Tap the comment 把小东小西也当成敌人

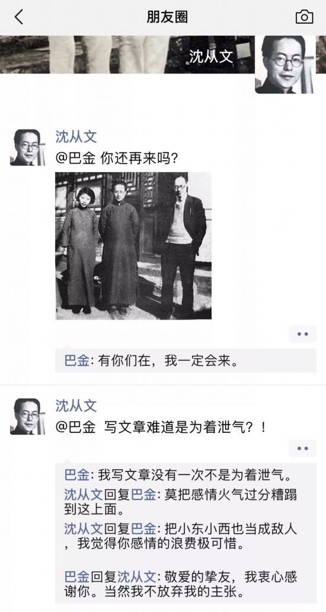[180, 537]
